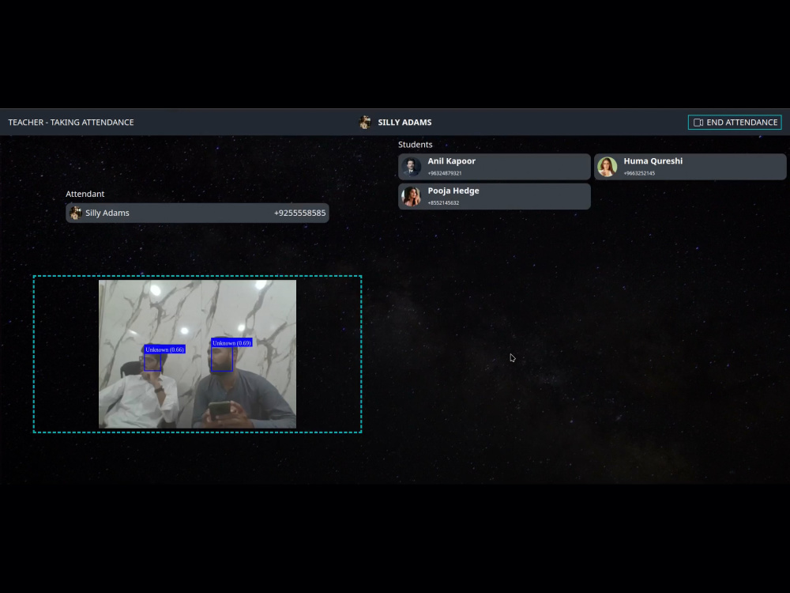Viewport: 790px width, 593px height.
Task: Click Huma Qureshi profile photo
Action: (x=607, y=167)
